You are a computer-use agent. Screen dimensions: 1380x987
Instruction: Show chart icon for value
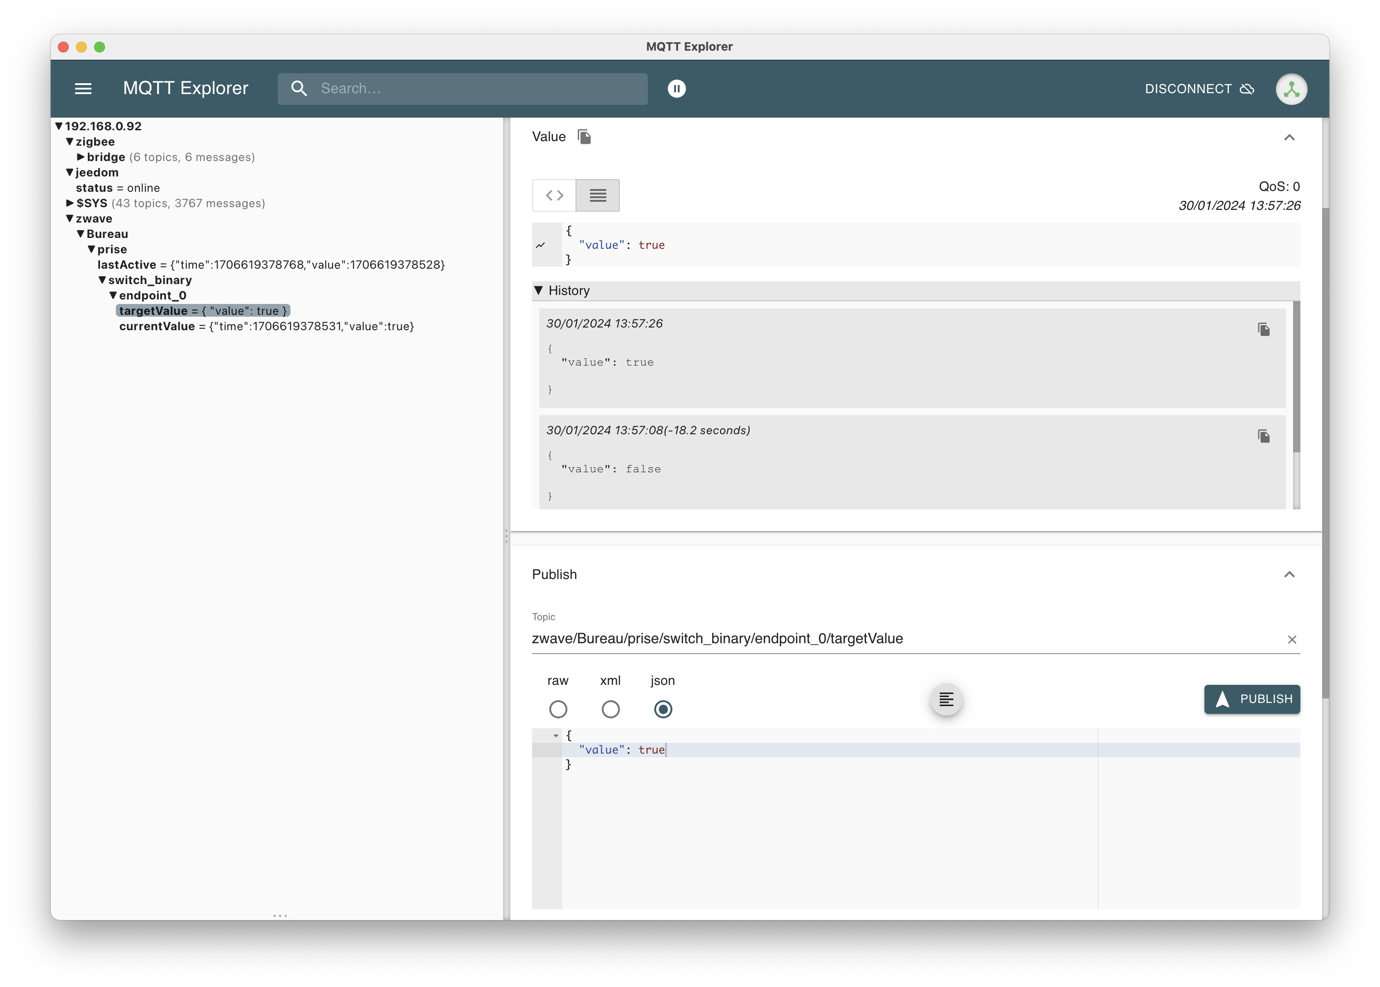click(x=540, y=246)
